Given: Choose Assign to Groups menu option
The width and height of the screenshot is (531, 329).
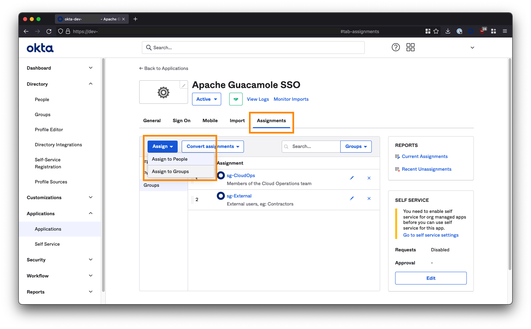Looking at the screenshot, I should click(x=170, y=171).
